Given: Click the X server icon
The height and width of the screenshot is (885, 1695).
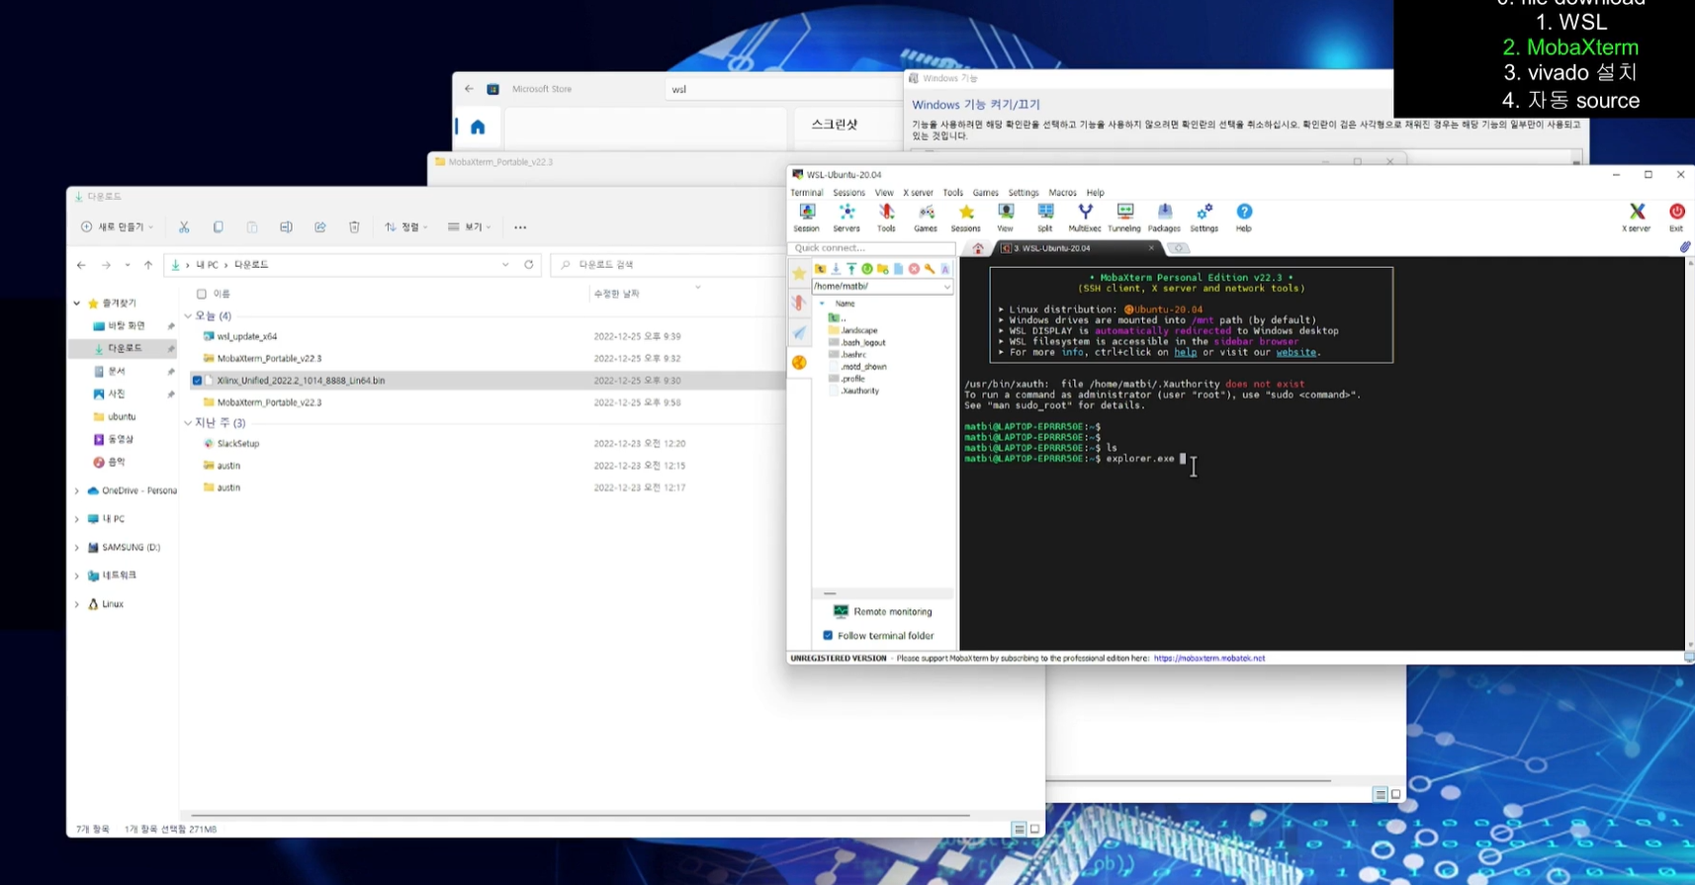Looking at the screenshot, I should [1637, 217].
